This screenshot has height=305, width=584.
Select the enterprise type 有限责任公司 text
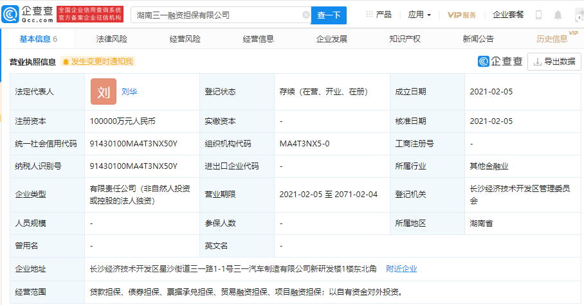[x=140, y=195]
